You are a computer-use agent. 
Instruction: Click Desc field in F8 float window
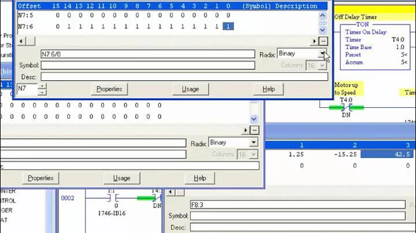point(303,227)
